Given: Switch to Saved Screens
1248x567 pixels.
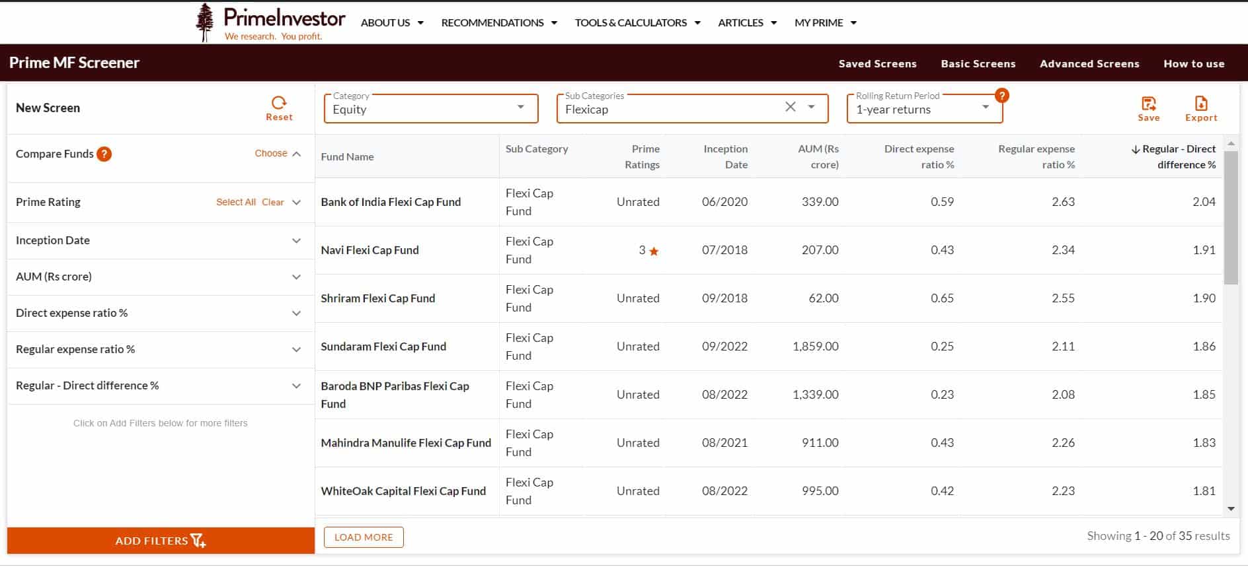Looking at the screenshot, I should coord(877,64).
